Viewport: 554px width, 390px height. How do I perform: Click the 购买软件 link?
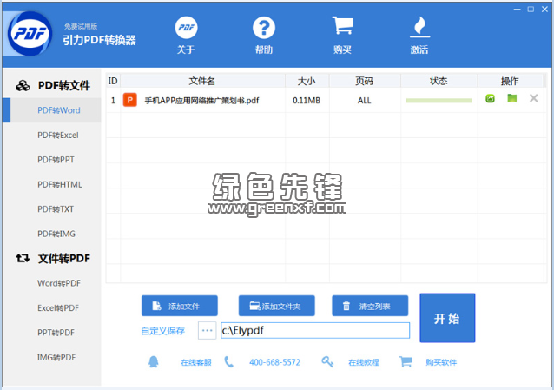(441, 362)
